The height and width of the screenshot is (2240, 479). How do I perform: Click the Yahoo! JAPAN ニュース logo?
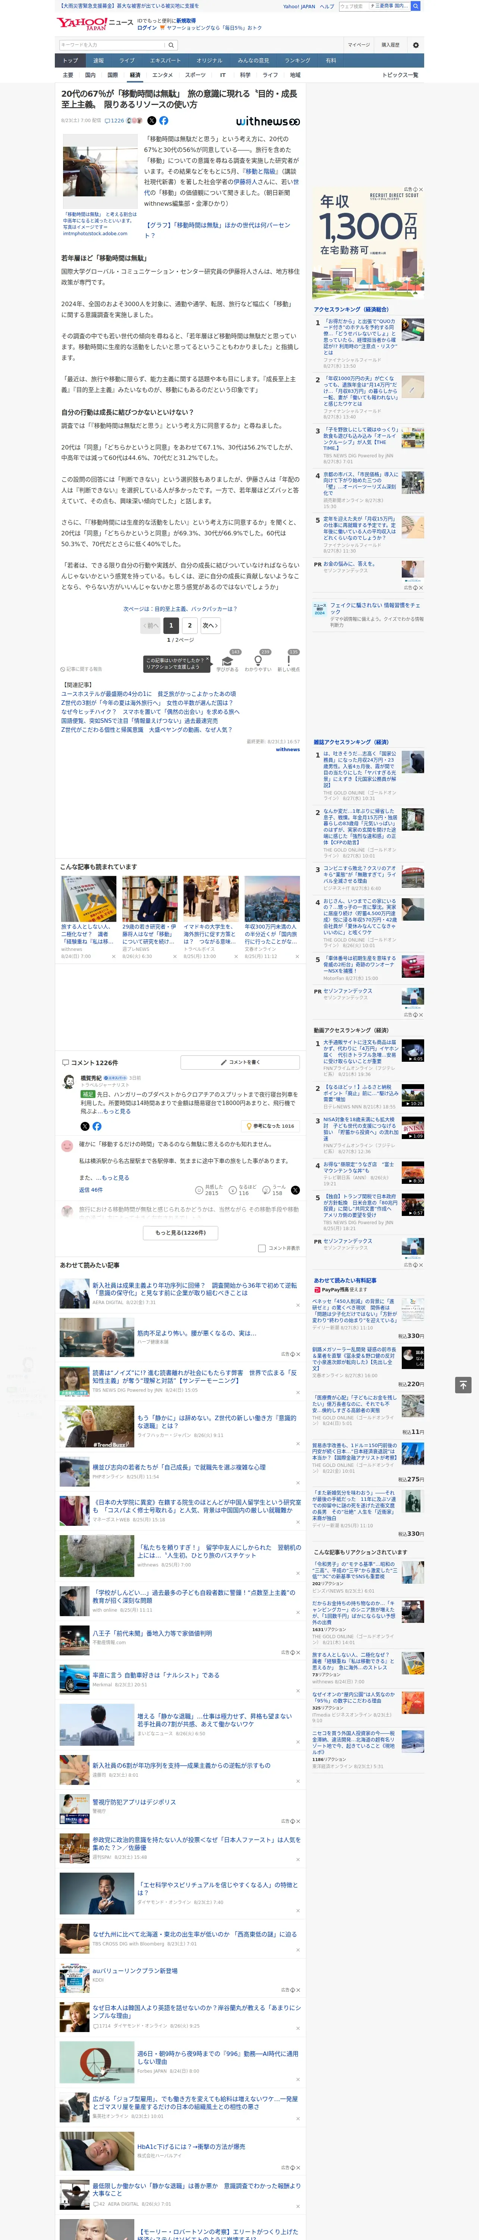[95, 24]
